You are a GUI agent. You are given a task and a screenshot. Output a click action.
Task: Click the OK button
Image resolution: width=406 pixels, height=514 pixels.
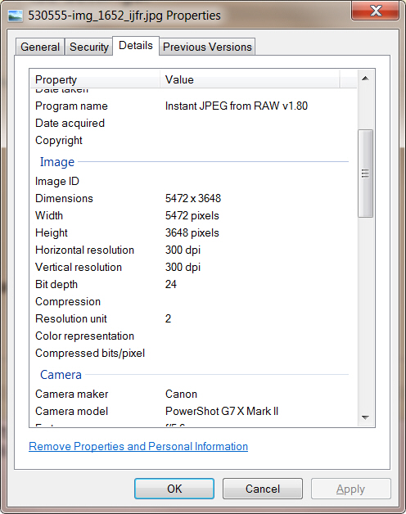[x=174, y=489]
